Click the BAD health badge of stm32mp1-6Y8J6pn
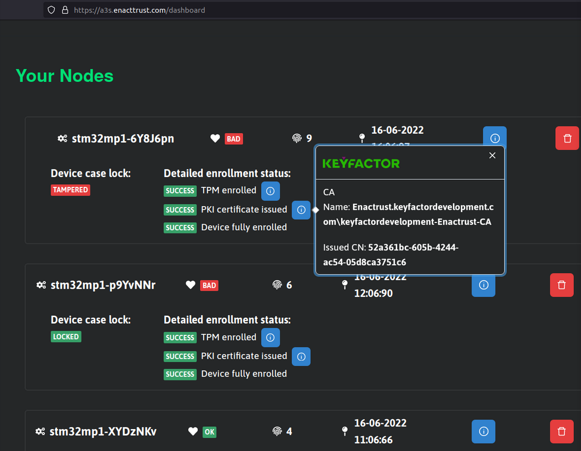Image resolution: width=581 pixels, height=451 pixels. pyautogui.click(x=233, y=139)
